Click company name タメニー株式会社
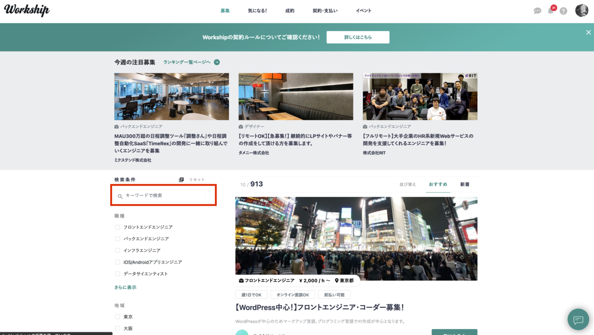The image size is (594, 335). (254, 153)
